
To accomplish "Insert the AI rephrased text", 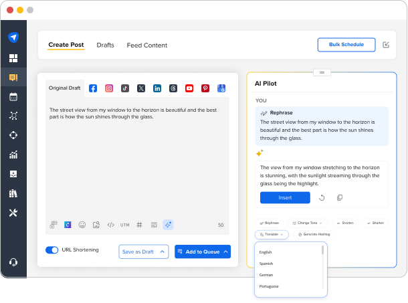I will (285, 198).
